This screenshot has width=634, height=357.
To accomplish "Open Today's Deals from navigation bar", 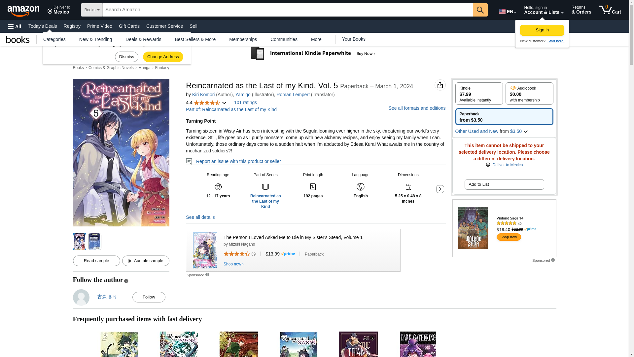I will 43,26.
